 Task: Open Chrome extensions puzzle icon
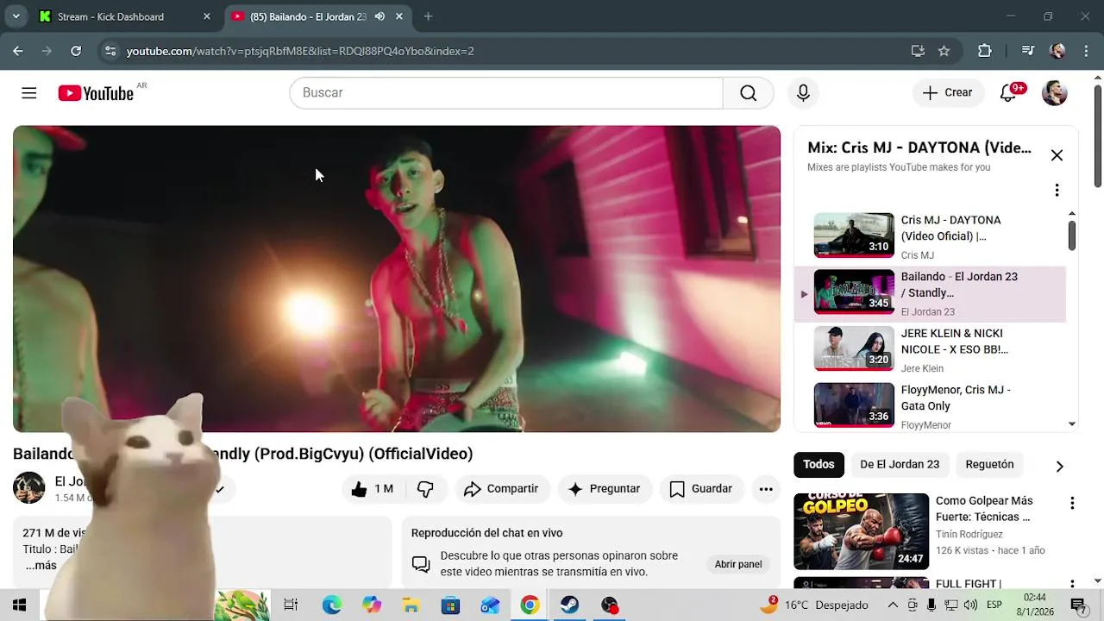(984, 51)
